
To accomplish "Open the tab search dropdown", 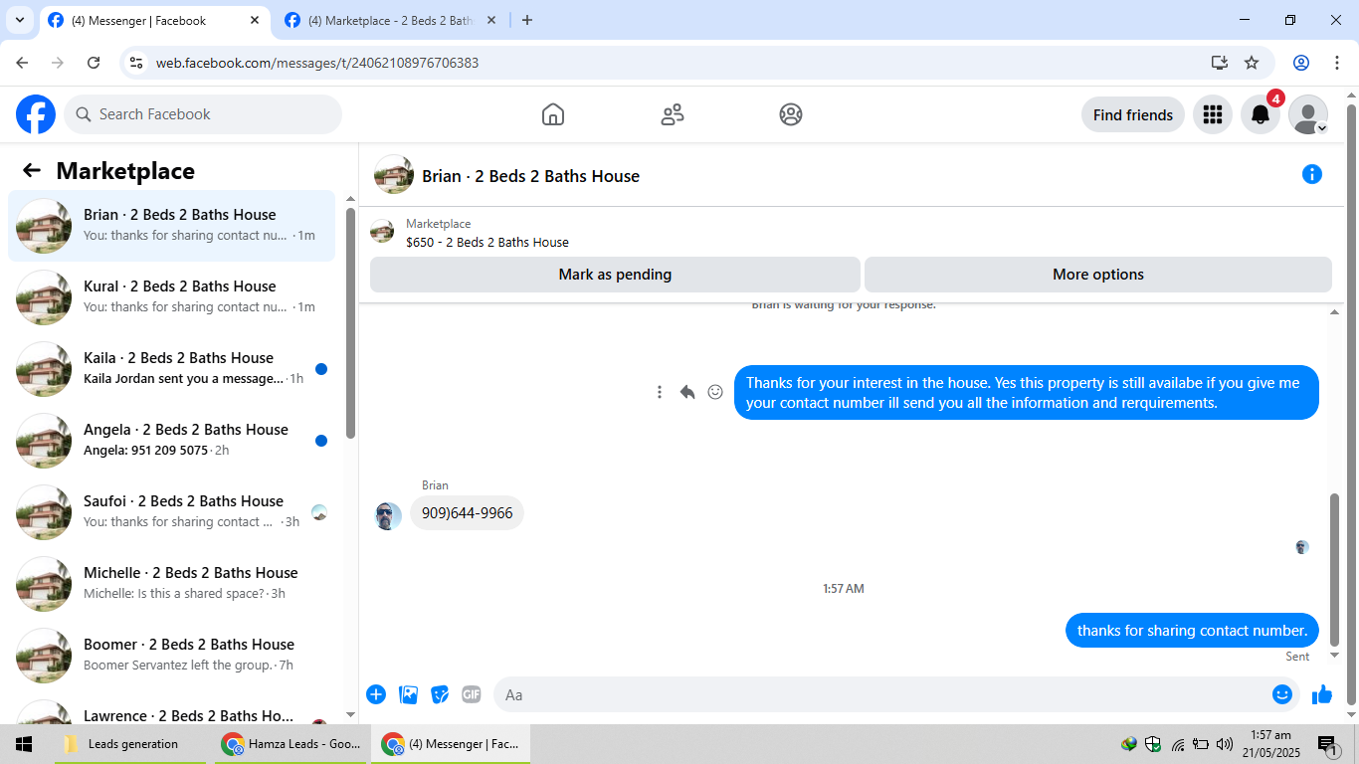I will coord(20,20).
